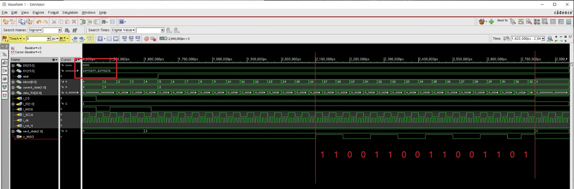This screenshot has height=189, width=574.
Task: Click the last sidebar icon with red marks
Action: click(5, 95)
